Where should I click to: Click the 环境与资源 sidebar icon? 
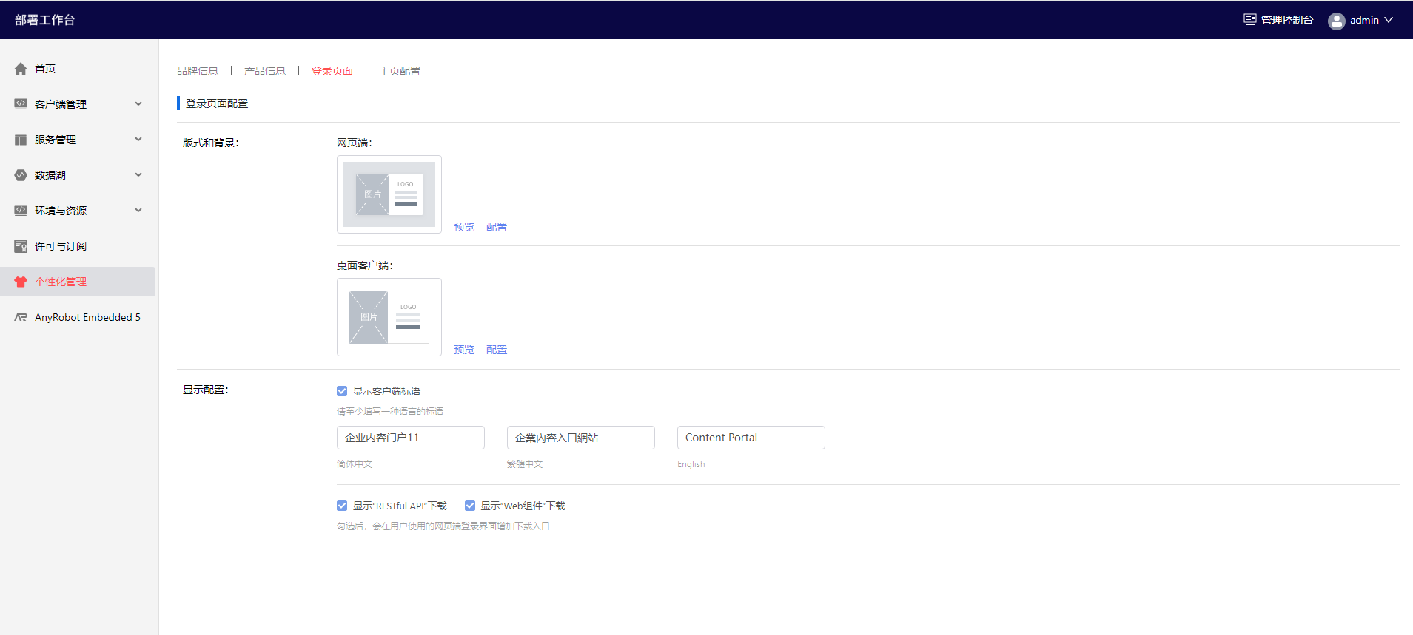(21, 211)
